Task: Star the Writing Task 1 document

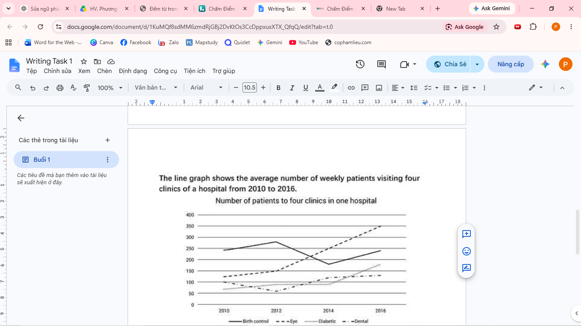Action: click(x=84, y=62)
